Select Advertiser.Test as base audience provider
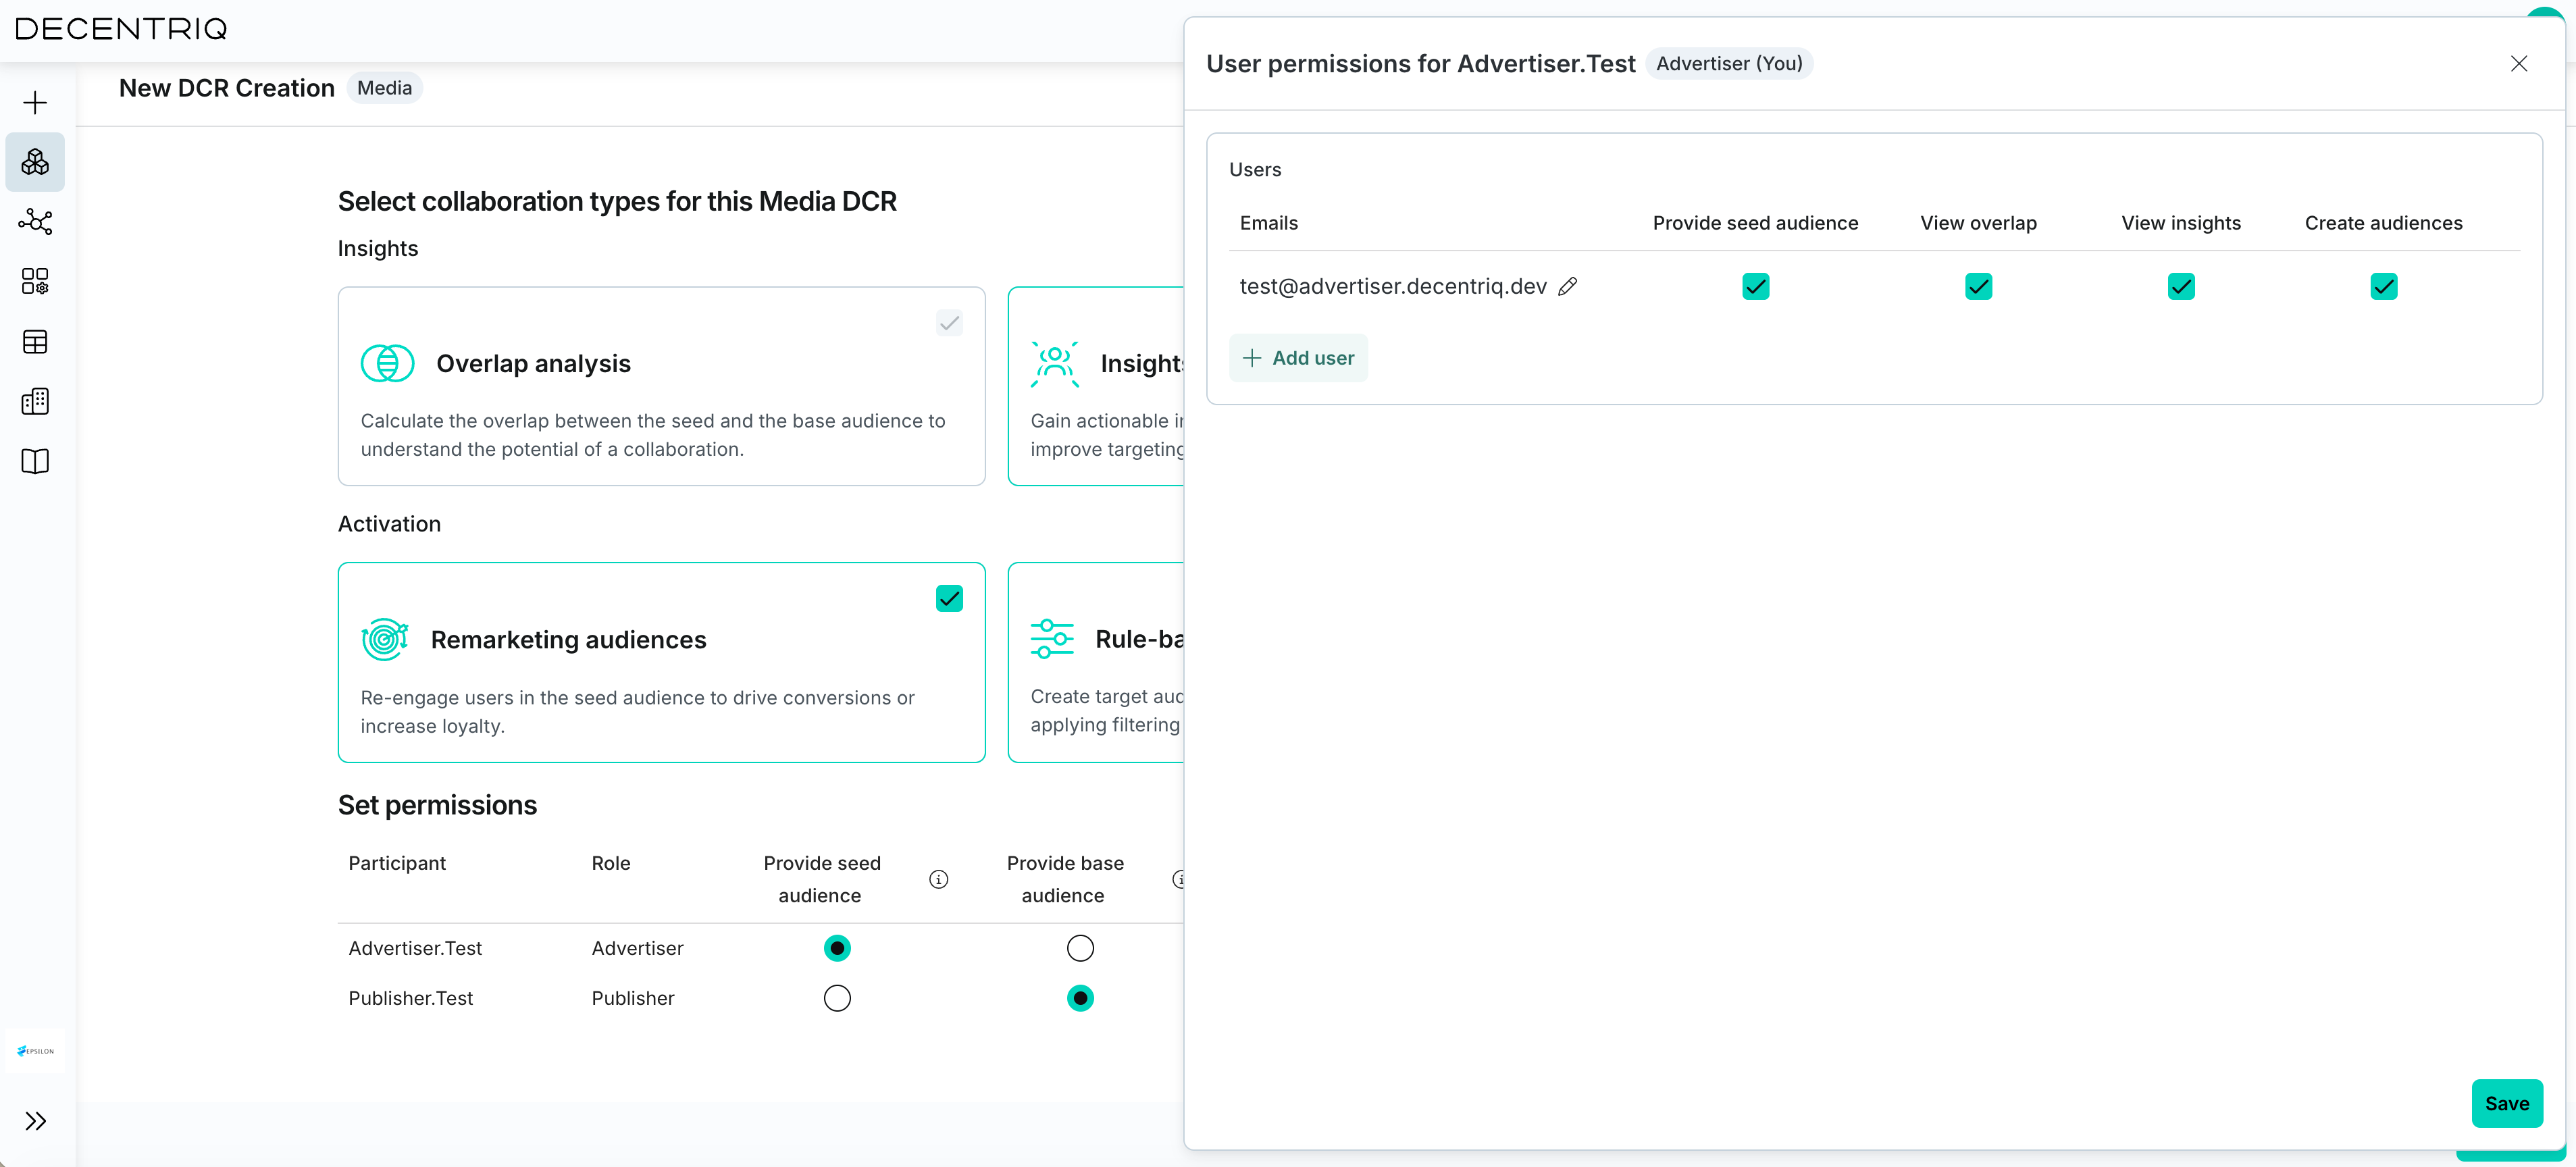This screenshot has height=1167, width=2576. coord(1080,948)
